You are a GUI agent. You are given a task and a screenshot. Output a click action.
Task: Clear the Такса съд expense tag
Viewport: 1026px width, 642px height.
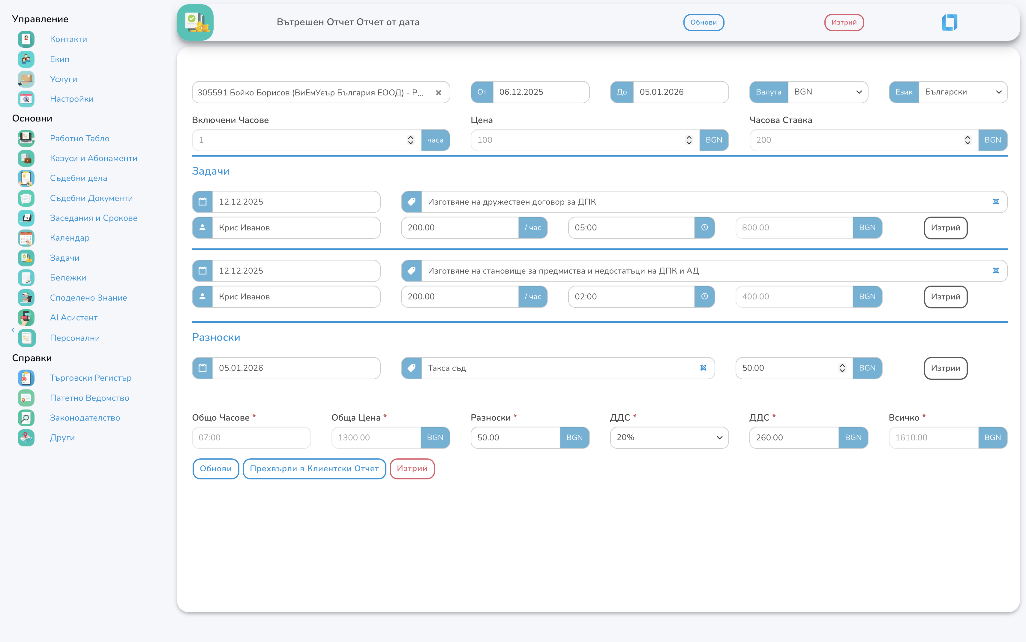click(703, 368)
